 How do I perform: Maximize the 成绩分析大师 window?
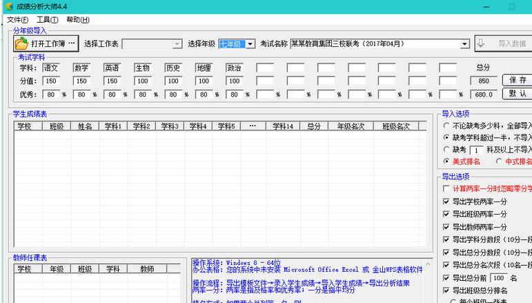[x=511, y=7]
